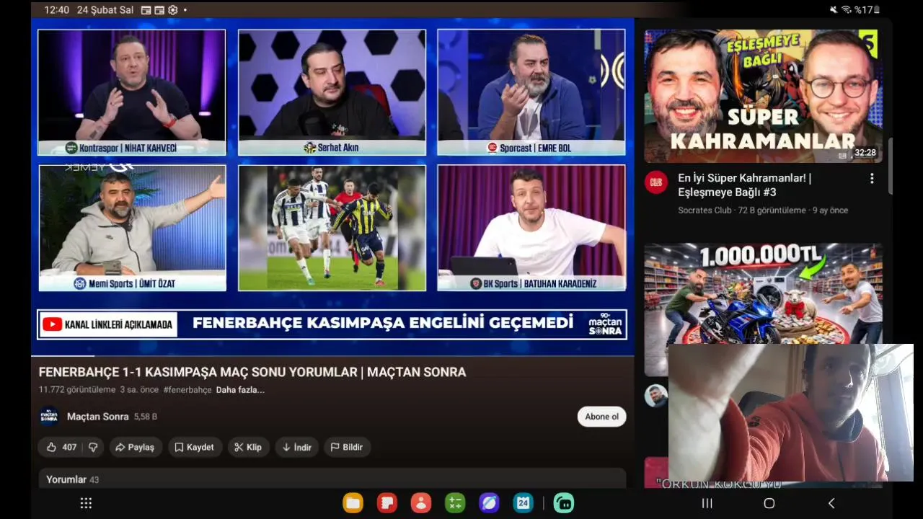Tap the date 24 Şubat Sal
The height and width of the screenshot is (519, 923).
(105, 10)
